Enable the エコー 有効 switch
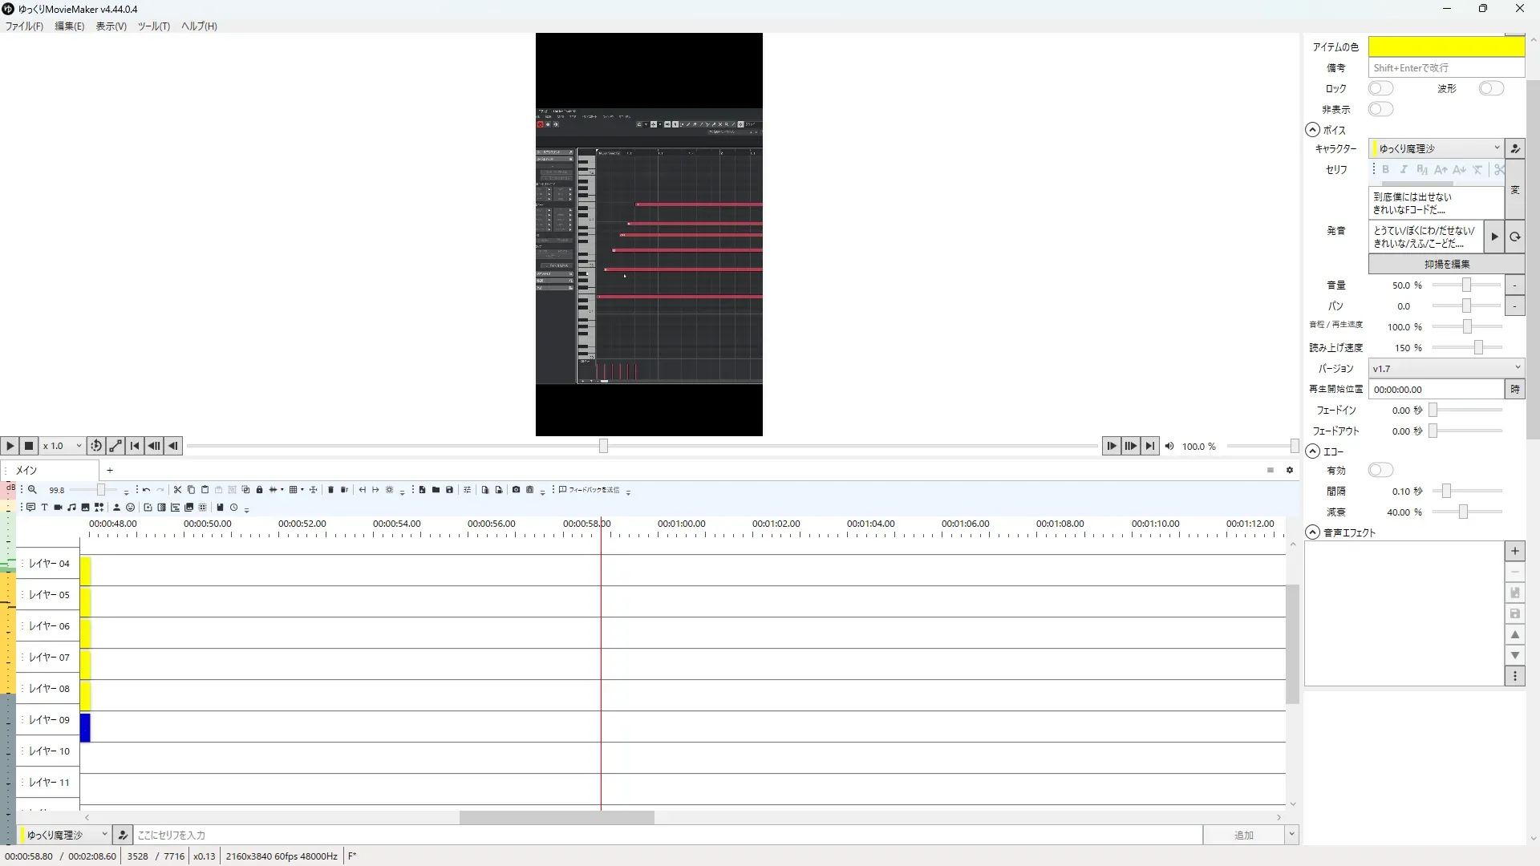The height and width of the screenshot is (866, 1540). (x=1380, y=471)
